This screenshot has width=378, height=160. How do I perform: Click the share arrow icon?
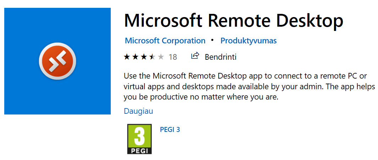coord(195,56)
